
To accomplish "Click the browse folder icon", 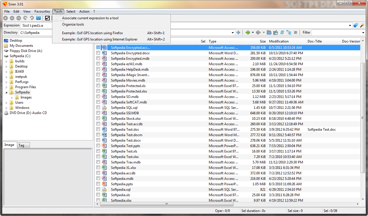I will pyautogui.click(x=269, y=32).
